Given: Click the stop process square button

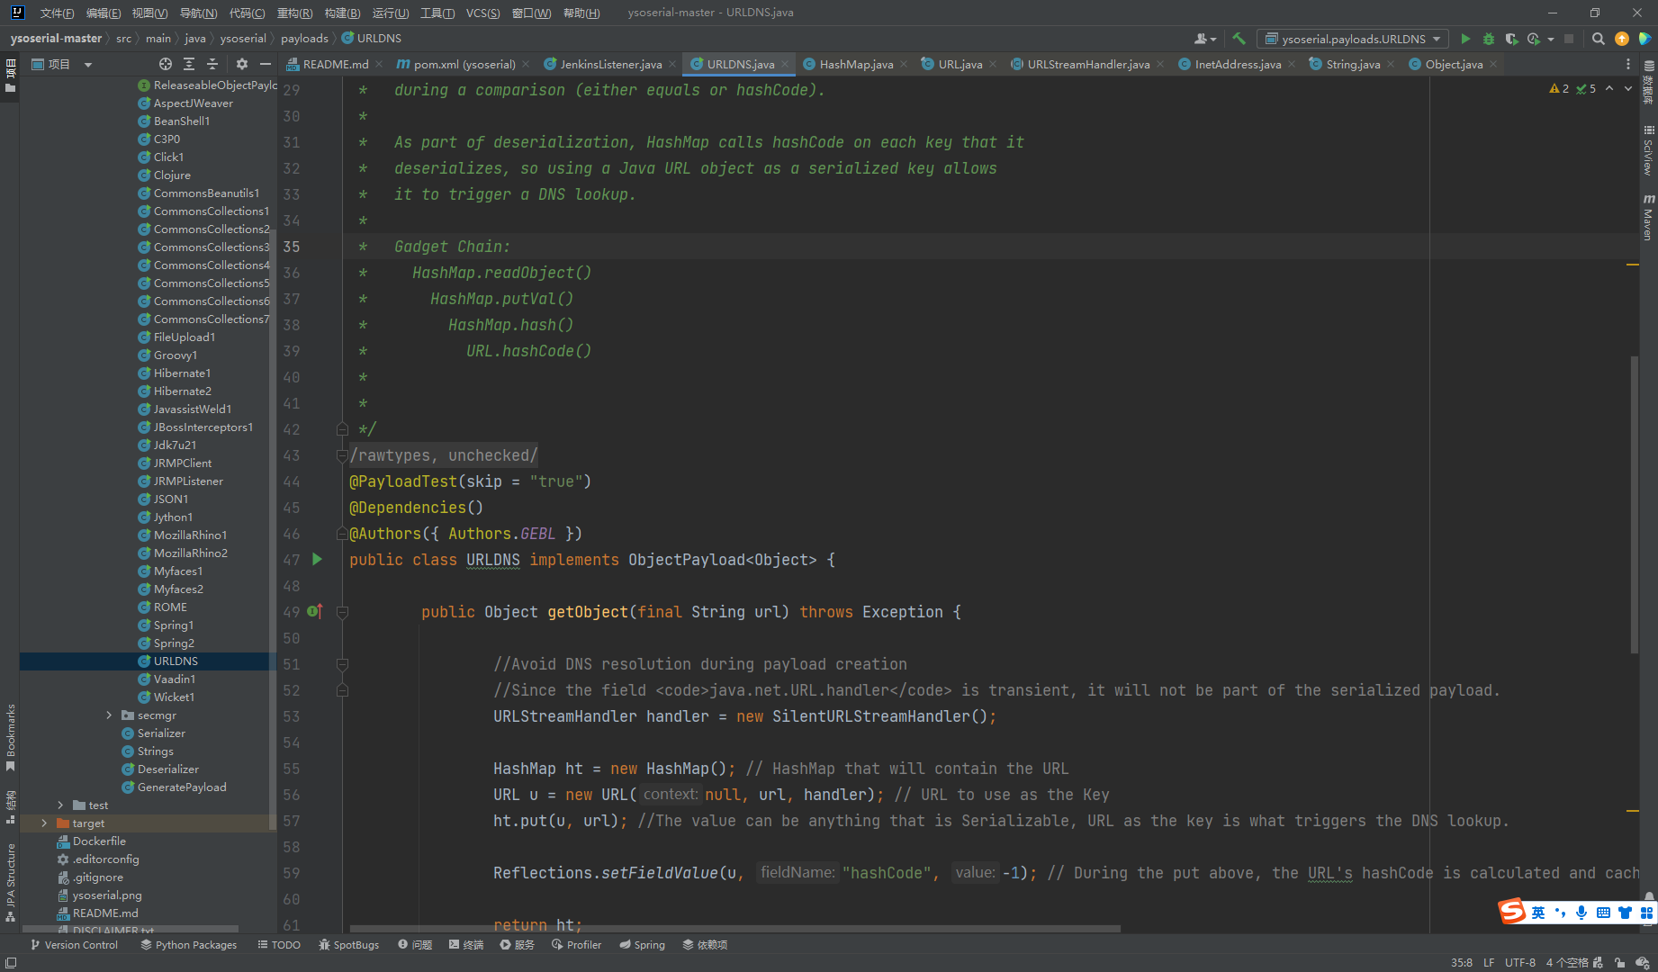Looking at the screenshot, I should [1569, 39].
